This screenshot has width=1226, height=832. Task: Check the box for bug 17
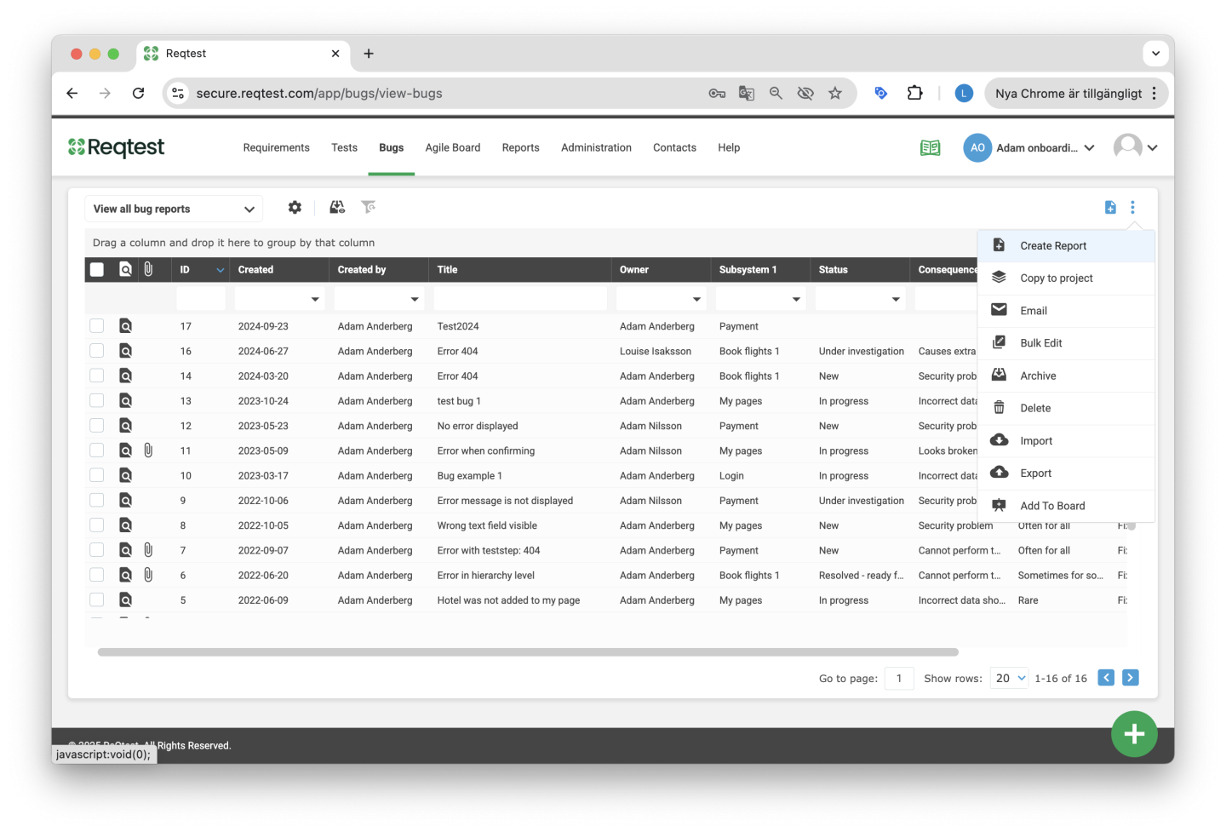click(97, 326)
